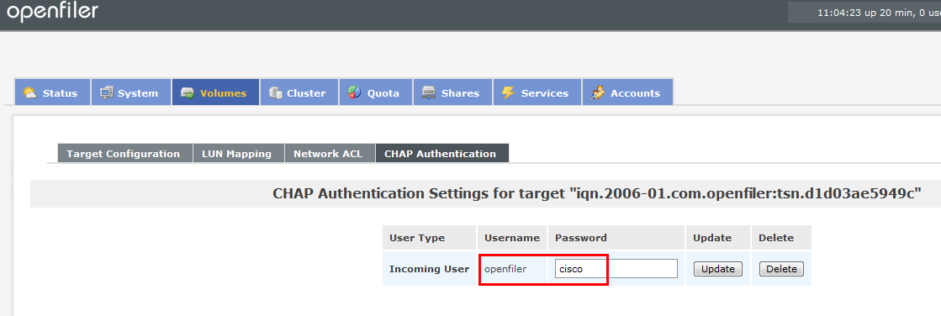941x316 pixels.
Task: Open the System tab
Action: coord(131,92)
